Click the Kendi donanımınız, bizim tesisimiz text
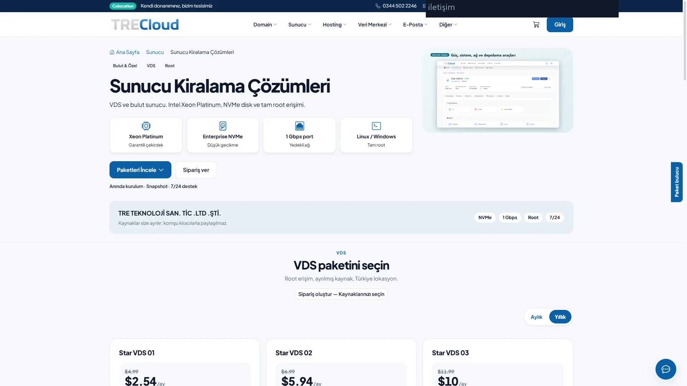The image size is (687, 386). pyautogui.click(x=176, y=6)
